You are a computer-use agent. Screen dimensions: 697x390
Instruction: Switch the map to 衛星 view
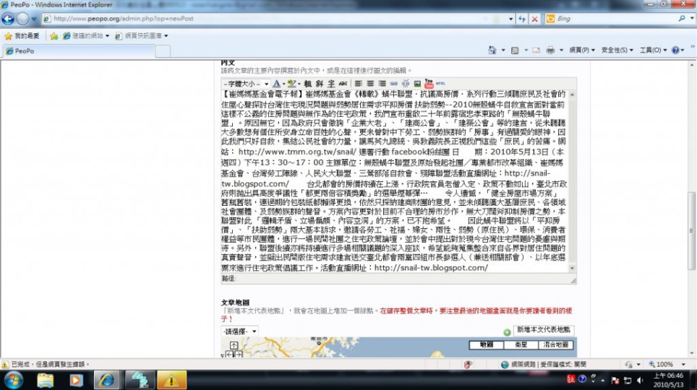pos(521,345)
